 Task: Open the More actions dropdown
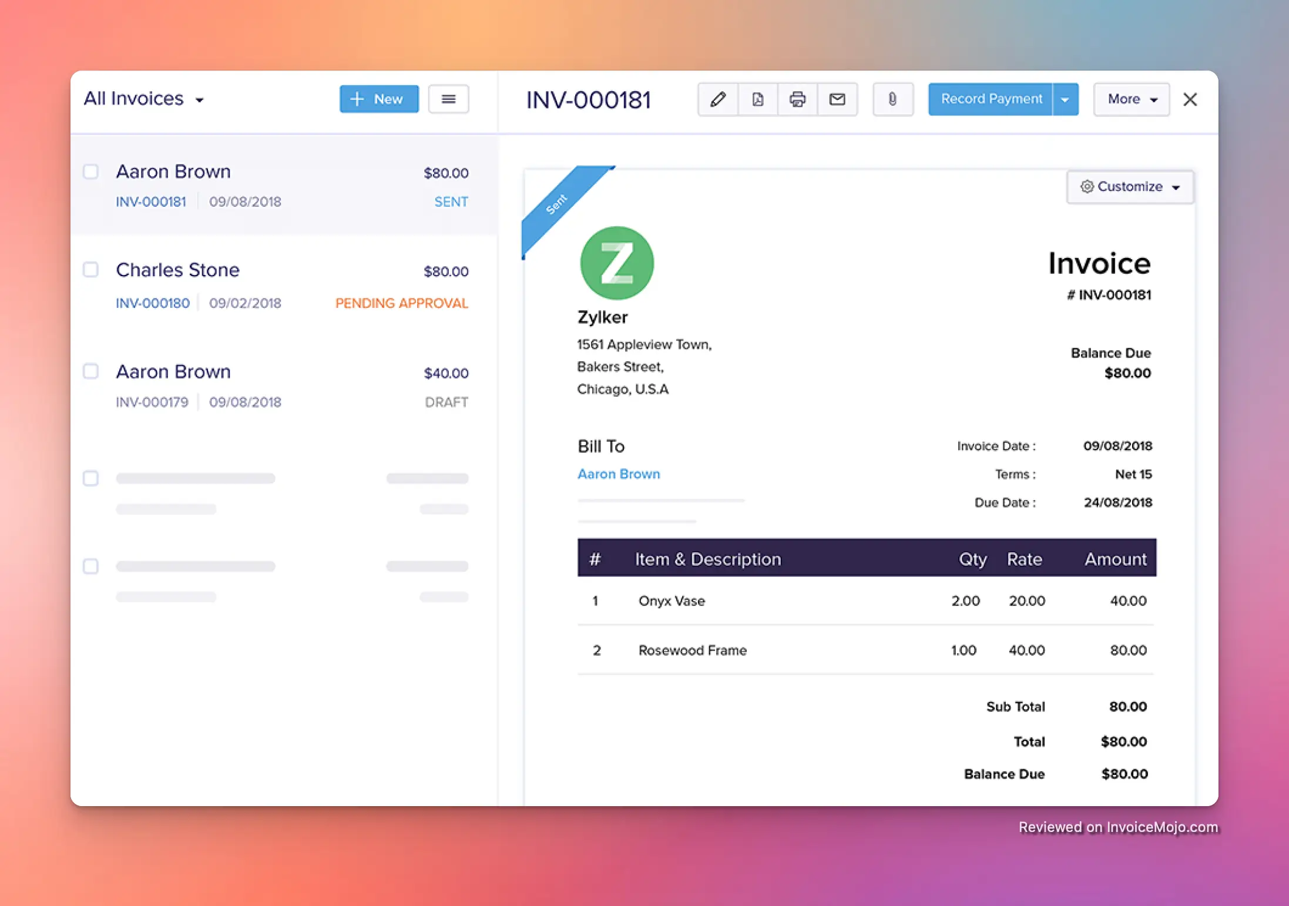(x=1132, y=99)
